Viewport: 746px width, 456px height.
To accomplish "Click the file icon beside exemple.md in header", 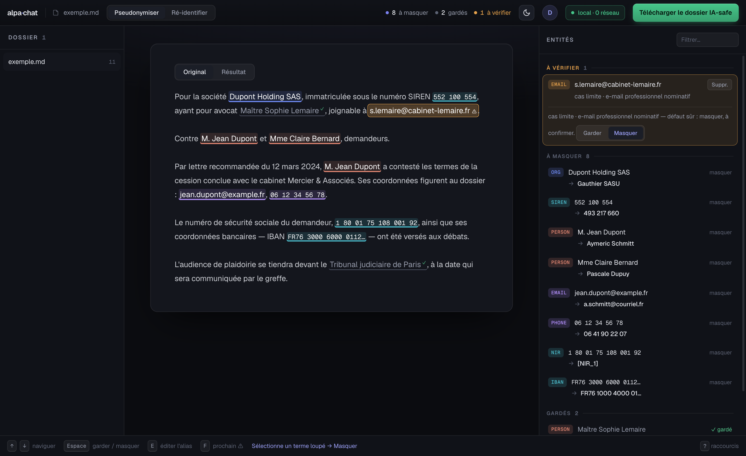I will pos(55,13).
